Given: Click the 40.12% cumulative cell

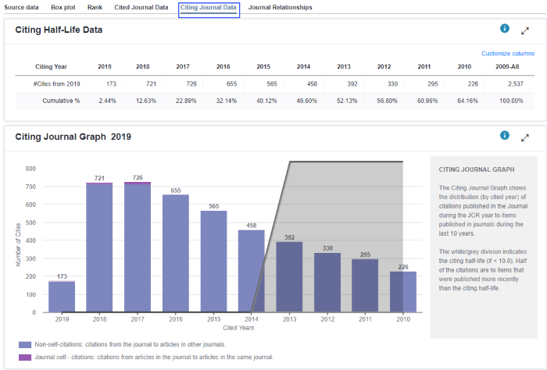Looking at the screenshot, I should click(266, 101).
